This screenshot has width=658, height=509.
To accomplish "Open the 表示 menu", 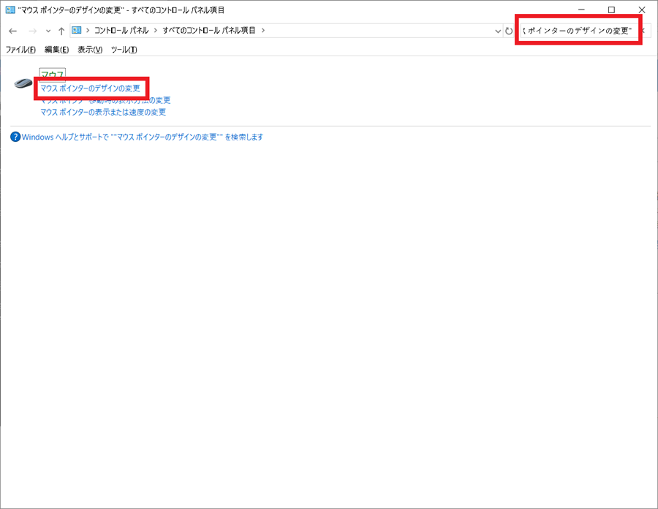I will coord(89,50).
